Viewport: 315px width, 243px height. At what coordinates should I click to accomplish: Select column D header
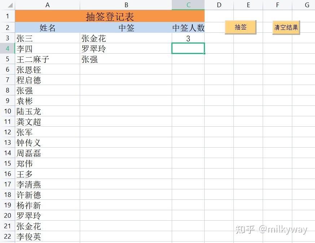tap(219, 5)
